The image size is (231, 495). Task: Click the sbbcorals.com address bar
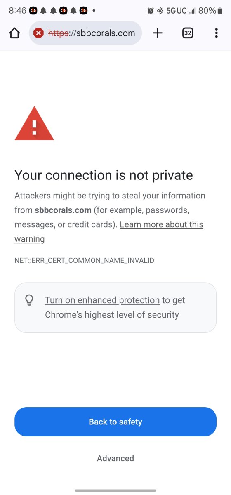85,33
